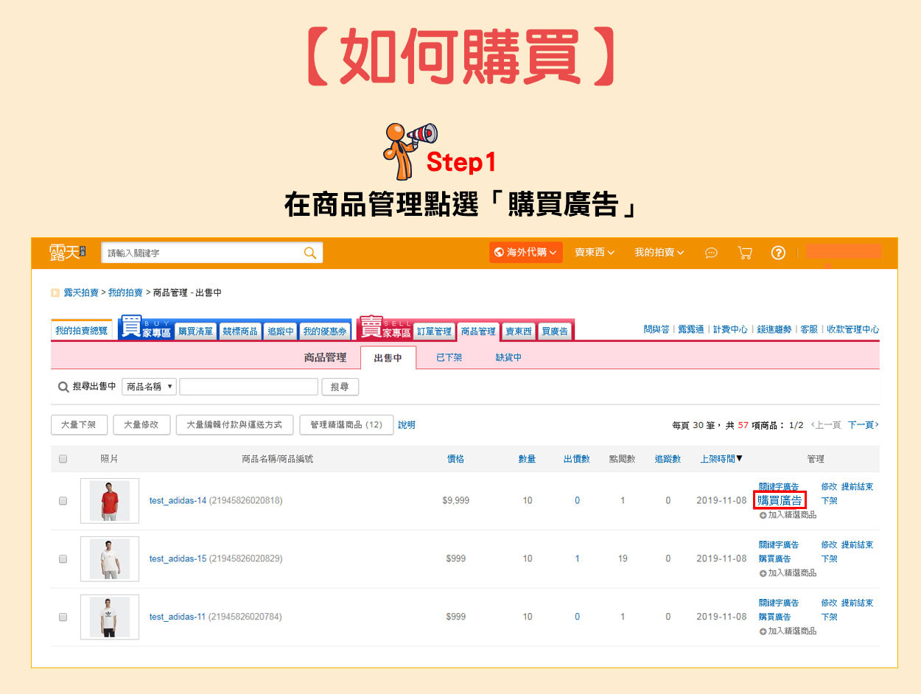Select the test_adidas-11 row checkbox
The image size is (921, 694).
(x=63, y=617)
